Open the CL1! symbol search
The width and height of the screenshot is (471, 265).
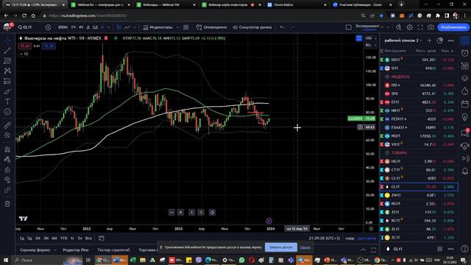(x=25, y=27)
